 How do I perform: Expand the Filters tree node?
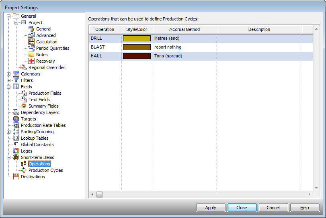click(9, 80)
